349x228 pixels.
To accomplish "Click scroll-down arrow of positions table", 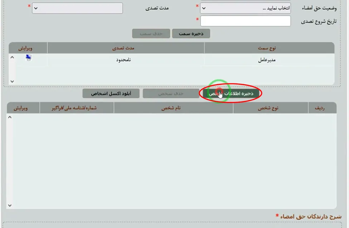I will pos(12,82).
